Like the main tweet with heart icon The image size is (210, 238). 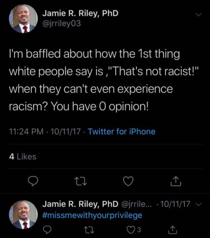point(128,181)
